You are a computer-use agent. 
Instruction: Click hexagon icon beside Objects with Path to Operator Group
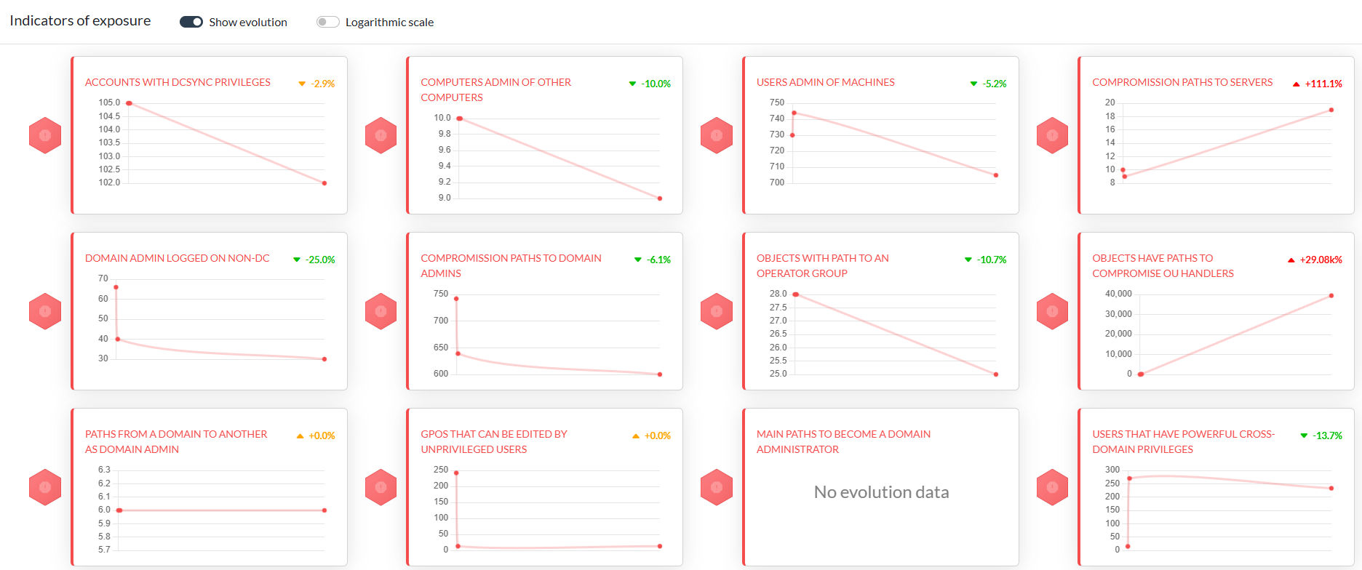(717, 311)
